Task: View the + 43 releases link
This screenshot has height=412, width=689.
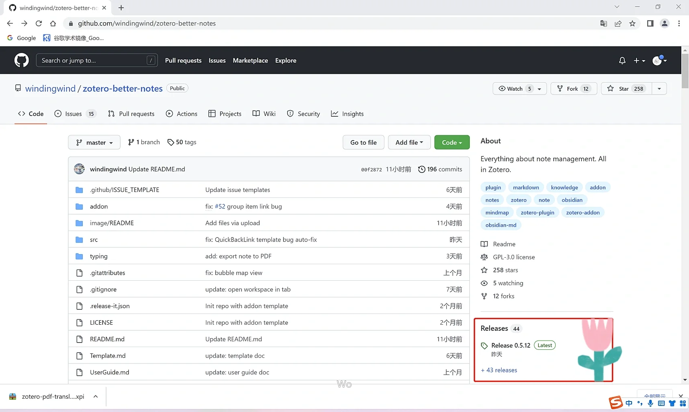Action: point(499,370)
